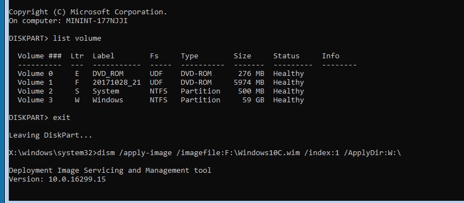
Task: Click the 'System' volume label
Action: (x=106, y=91)
